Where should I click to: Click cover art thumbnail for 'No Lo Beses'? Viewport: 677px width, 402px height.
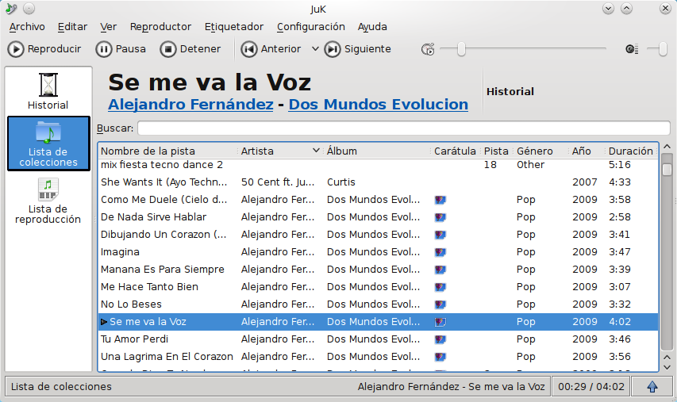(x=440, y=304)
